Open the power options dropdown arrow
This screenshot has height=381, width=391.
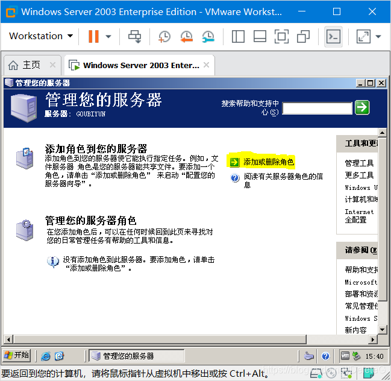click(108, 36)
